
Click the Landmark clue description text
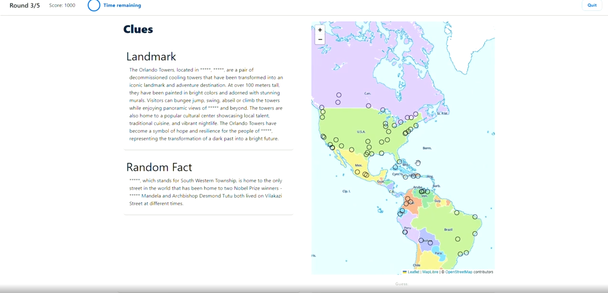pos(206,104)
